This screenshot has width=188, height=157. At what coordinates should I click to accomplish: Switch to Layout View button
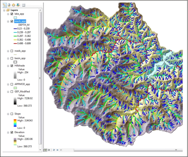click(x=49, y=150)
